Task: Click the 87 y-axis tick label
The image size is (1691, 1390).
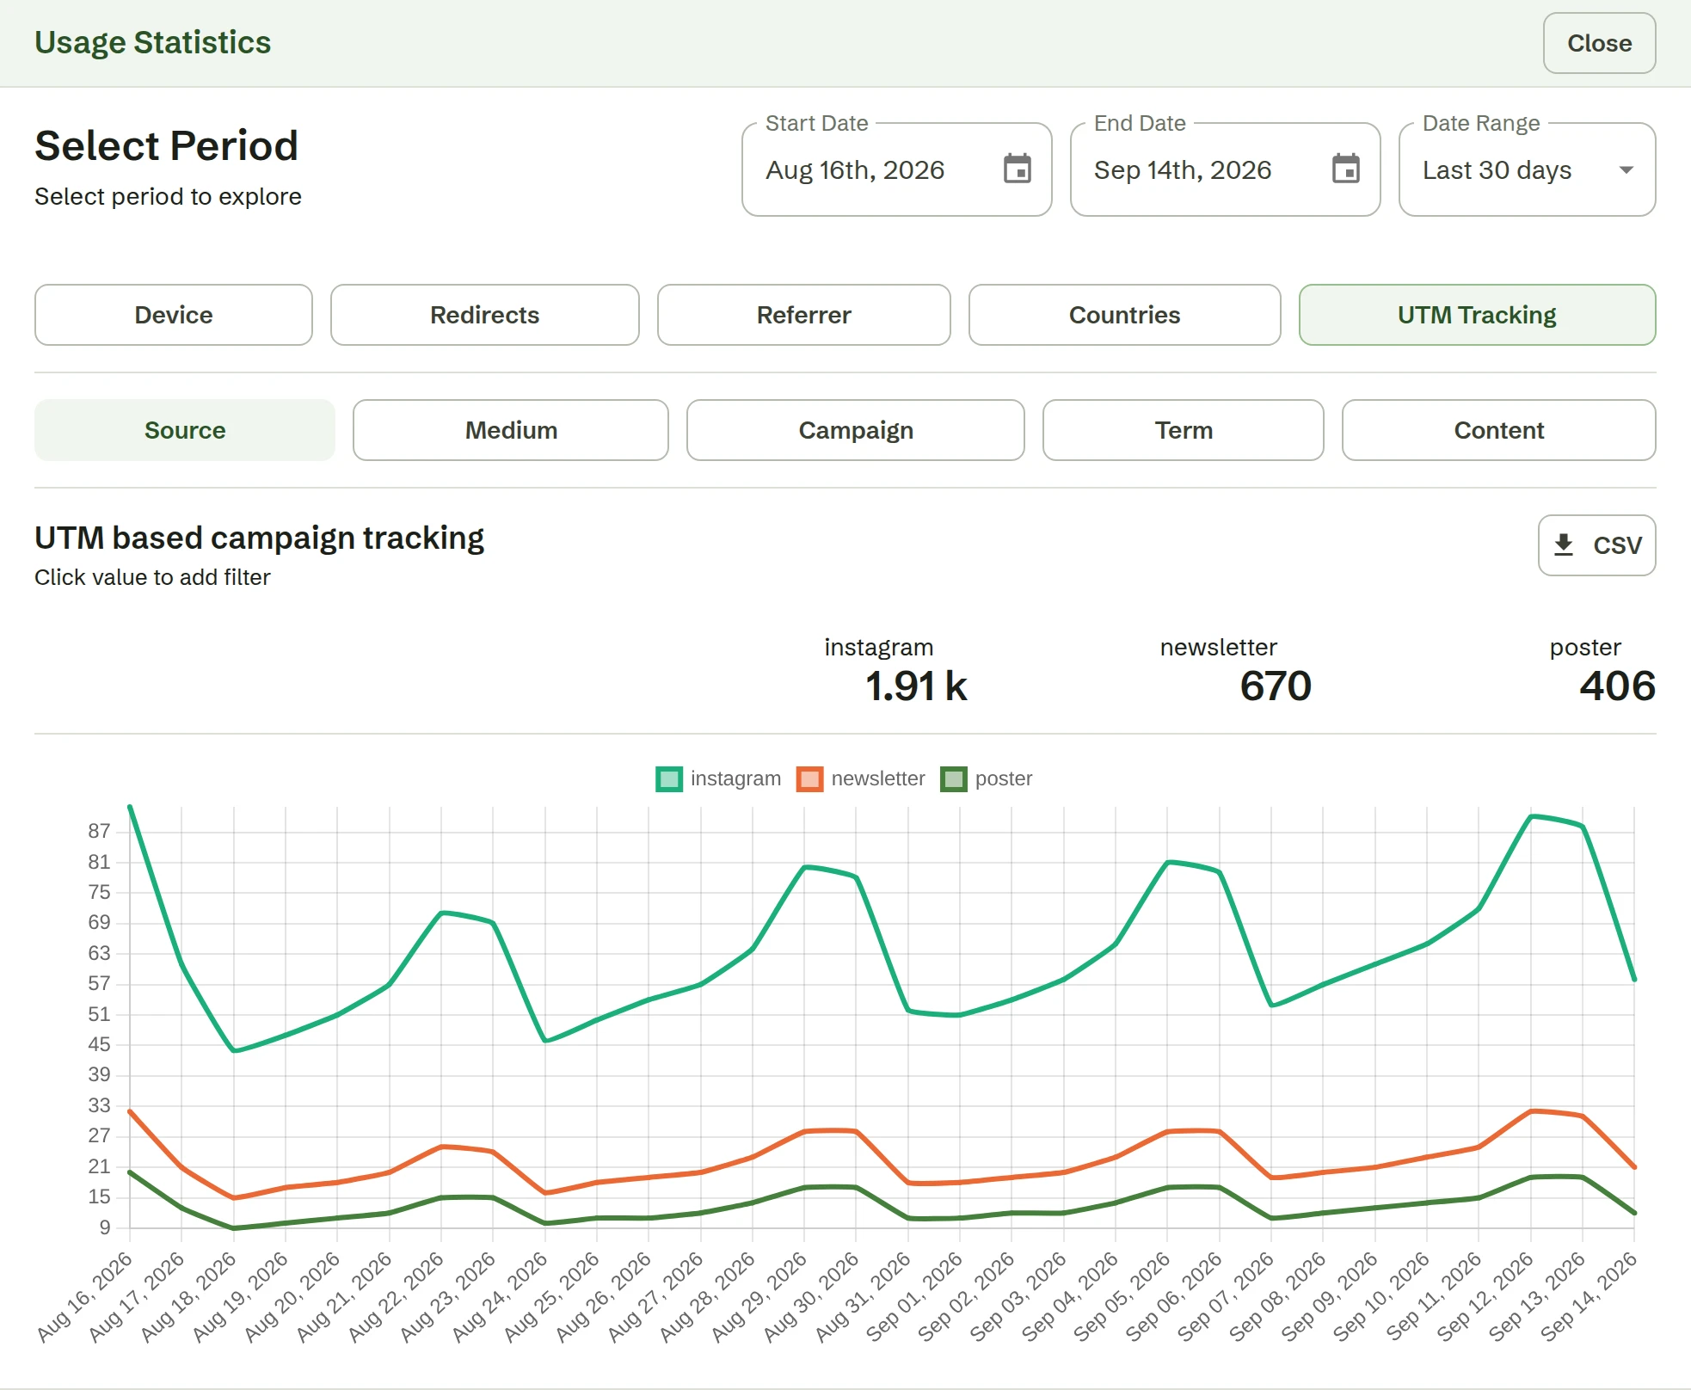Action: tap(99, 831)
